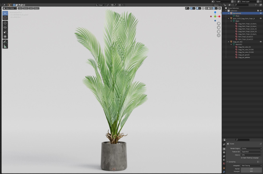Toggle visibility of Zagg_Palm_Tropic_B object
The image size is (263, 174).
click(261, 18)
